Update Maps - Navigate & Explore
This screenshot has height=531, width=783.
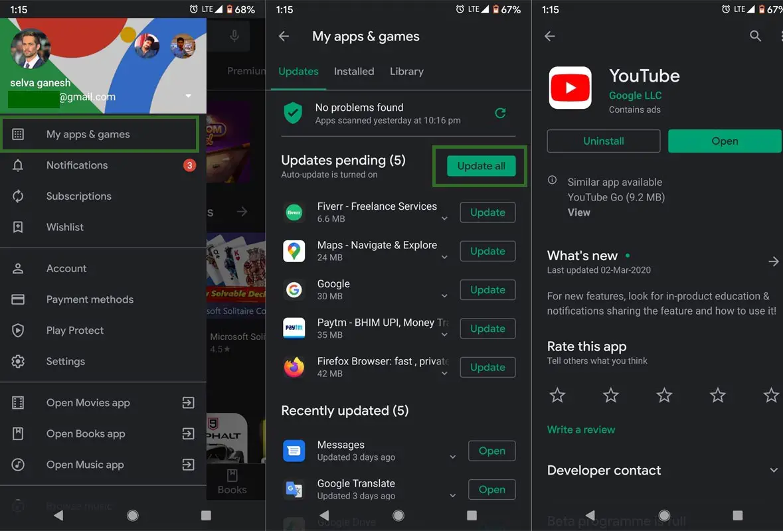pyautogui.click(x=487, y=251)
